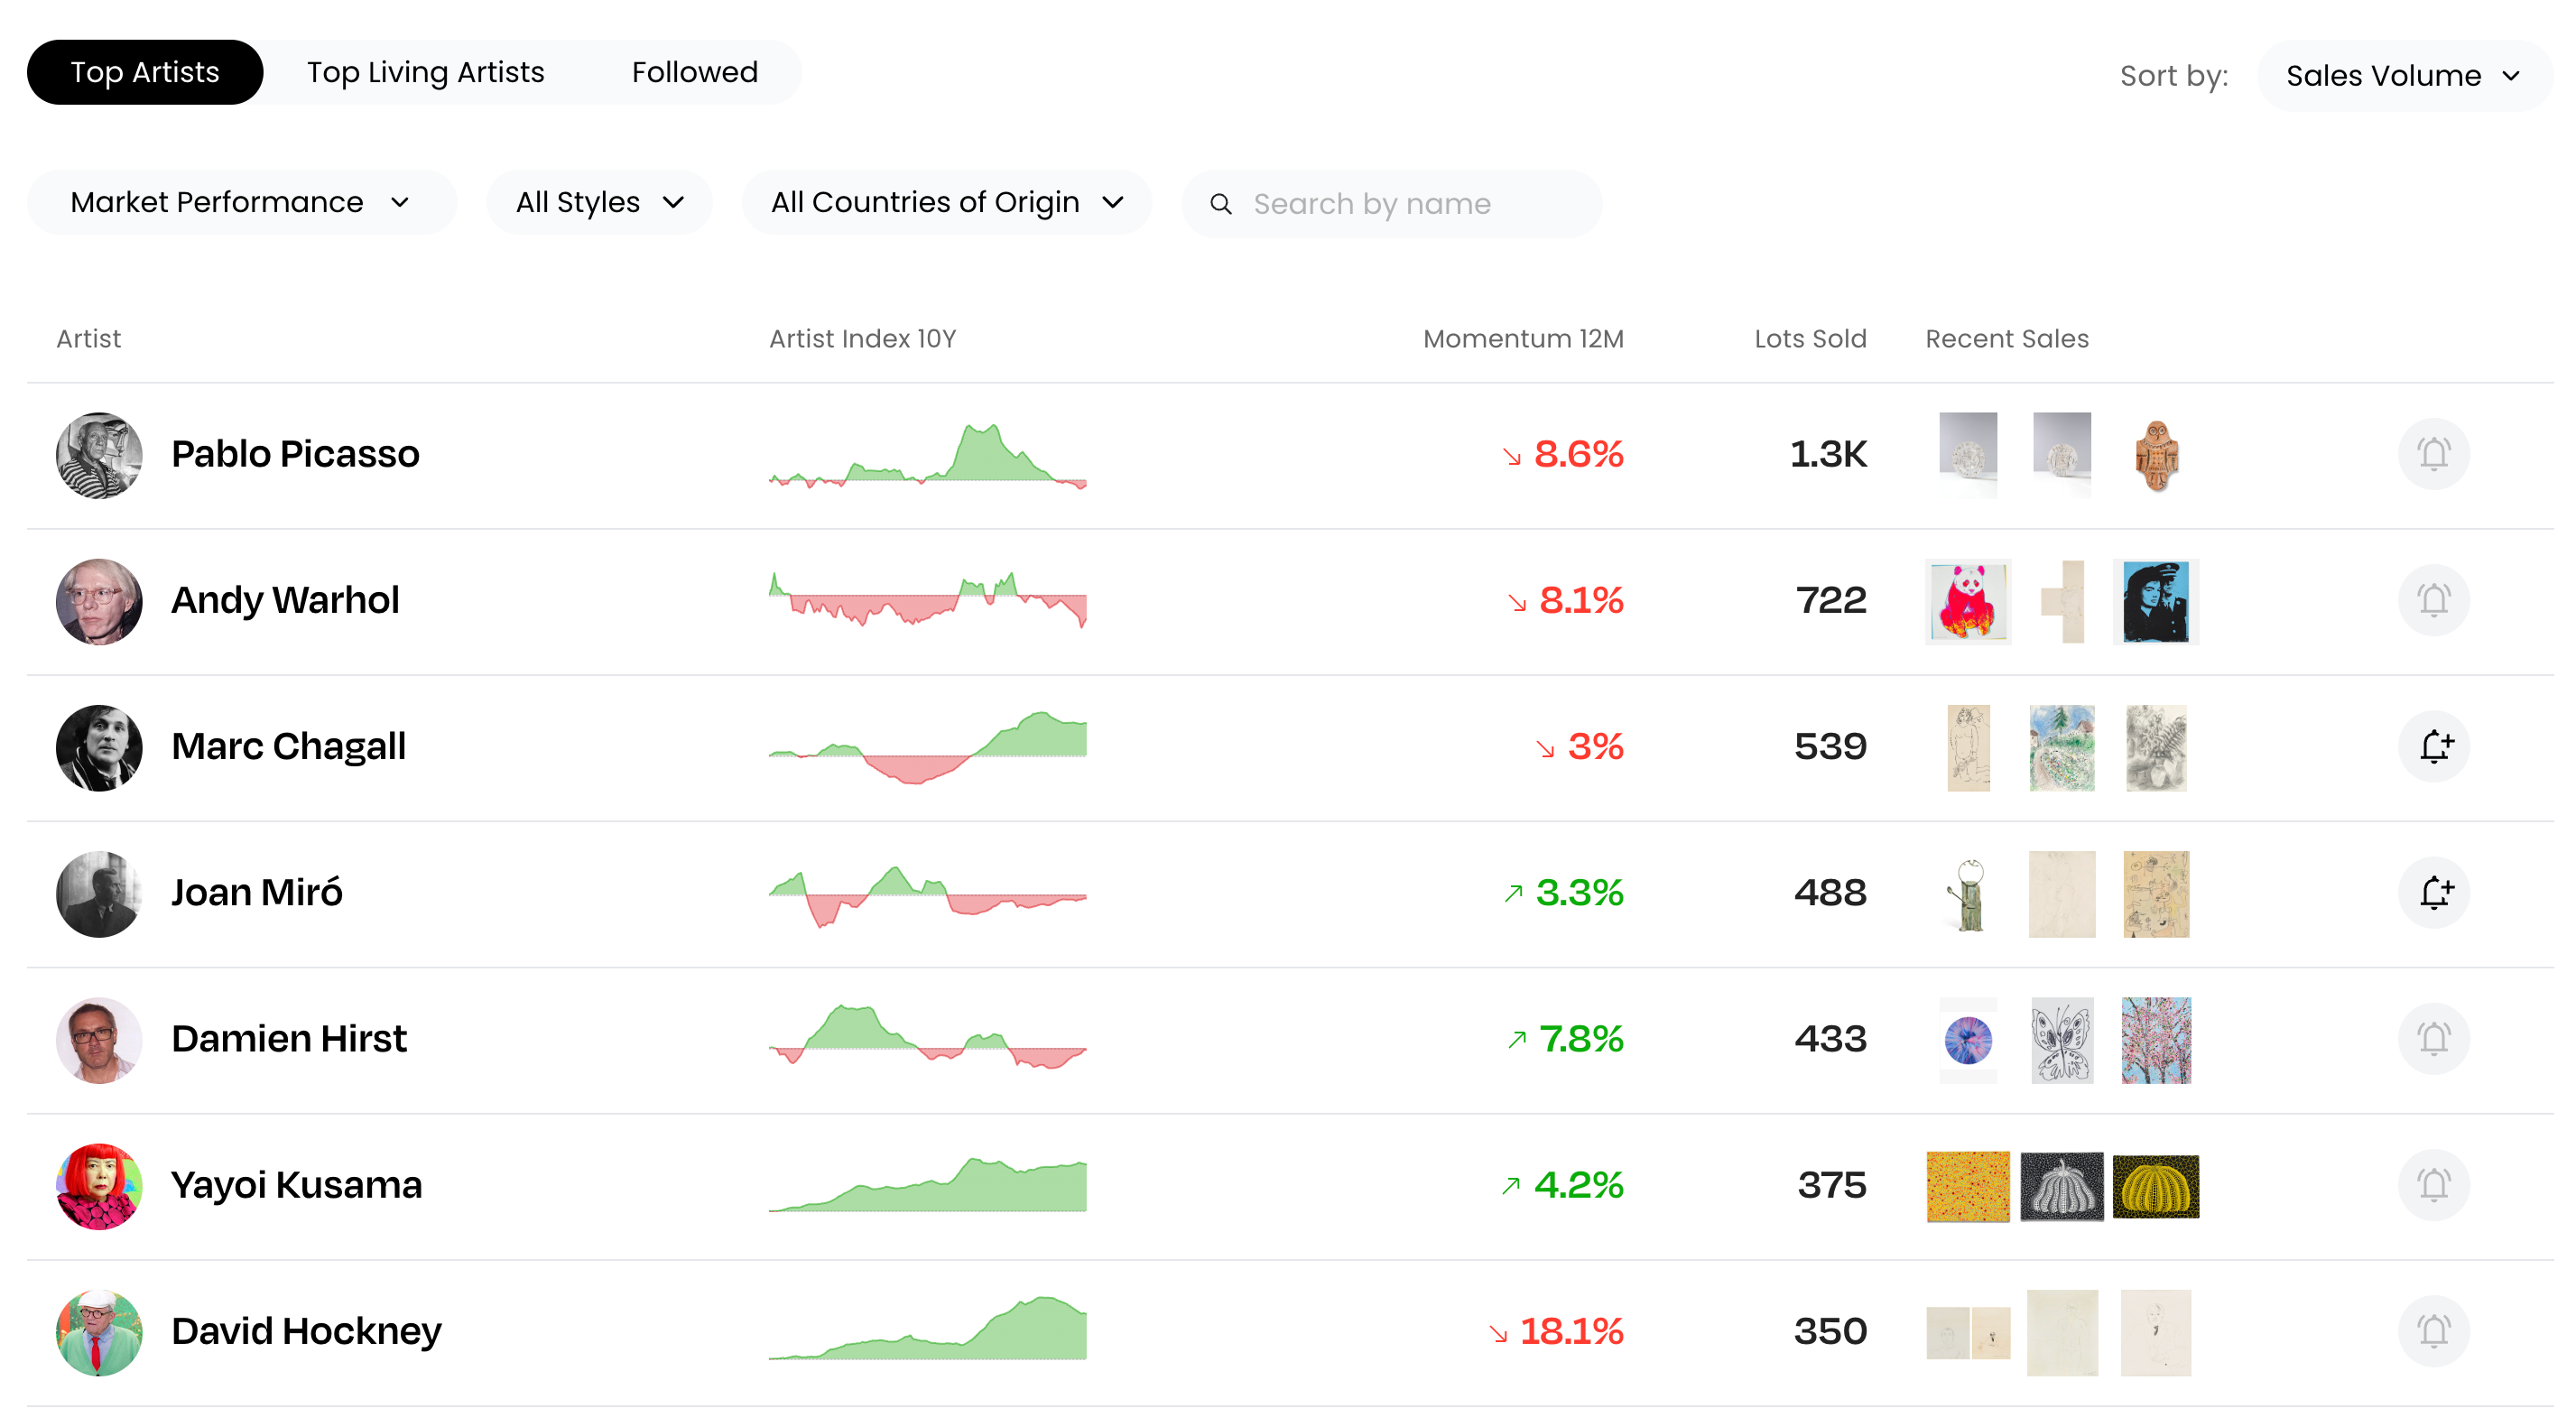This screenshot has width=2576, height=1408.
Task: Click the Artist column header
Action: (89, 339)
